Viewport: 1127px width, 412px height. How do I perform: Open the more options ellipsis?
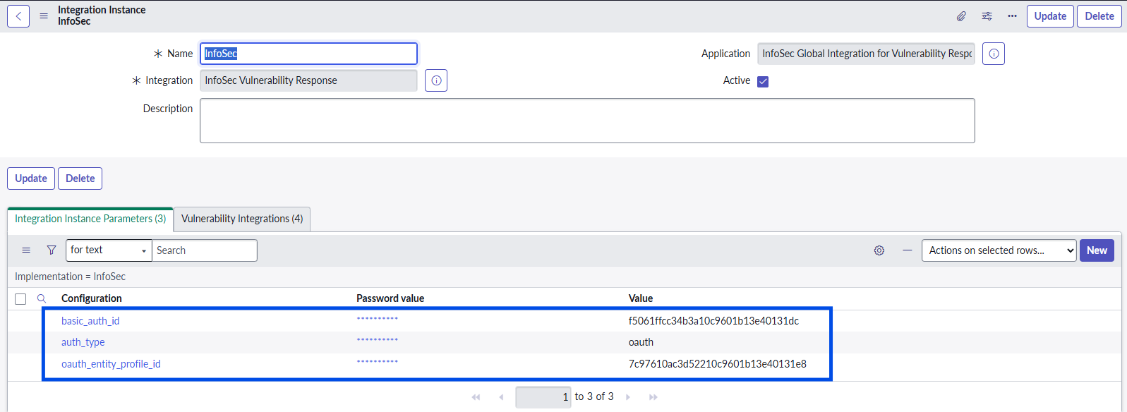(1012, 16)
